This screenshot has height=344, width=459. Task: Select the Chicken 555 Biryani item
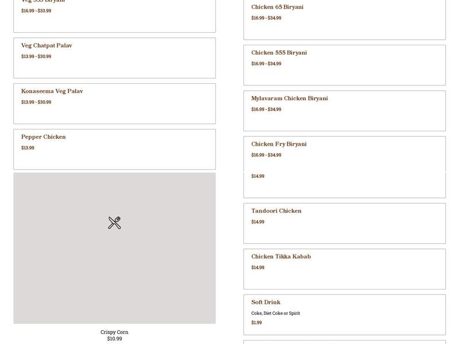[x=344, y=64]
